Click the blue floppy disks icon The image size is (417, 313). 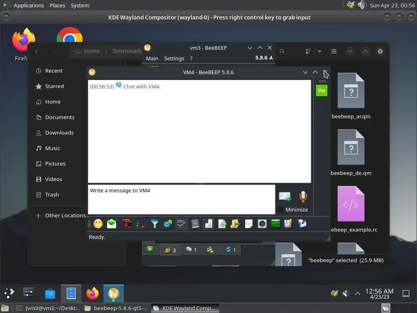point(302,224)
